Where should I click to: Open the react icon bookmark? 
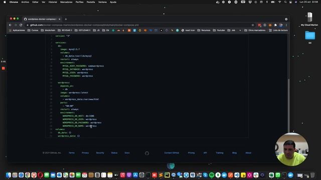(188, 30)
